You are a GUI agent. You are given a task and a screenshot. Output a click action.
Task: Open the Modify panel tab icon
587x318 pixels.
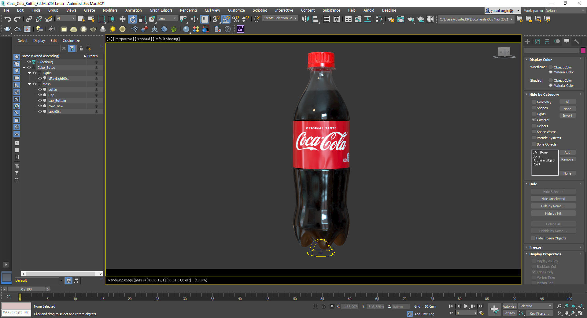tap(537, 41)
